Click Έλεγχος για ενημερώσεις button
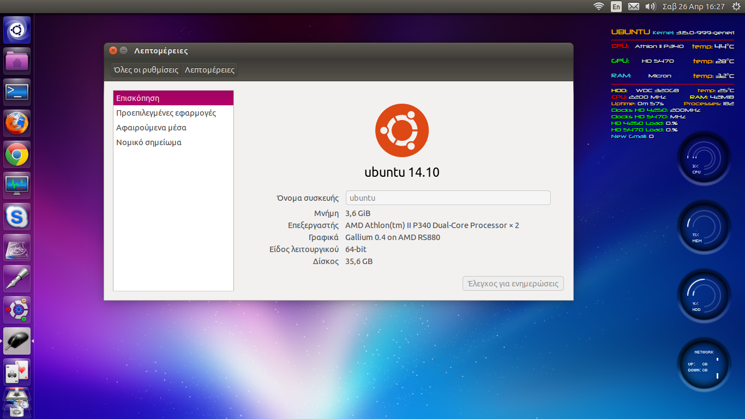 pyautogui.click(x=513, y=284)
